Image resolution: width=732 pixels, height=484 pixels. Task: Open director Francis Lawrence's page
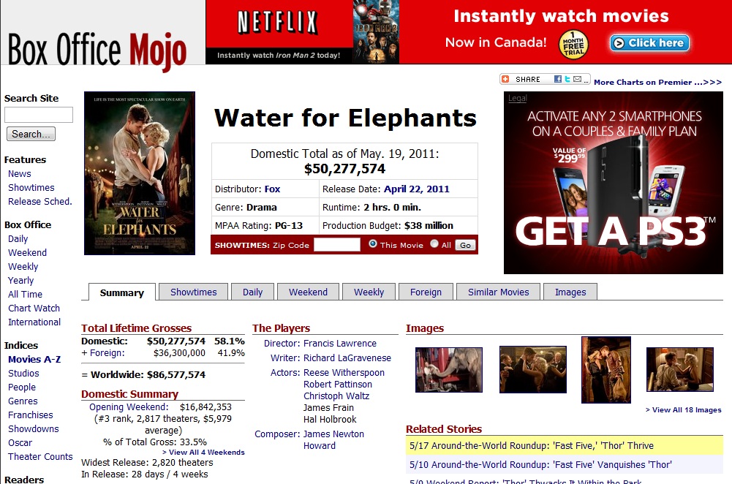(x=340, y=344)
